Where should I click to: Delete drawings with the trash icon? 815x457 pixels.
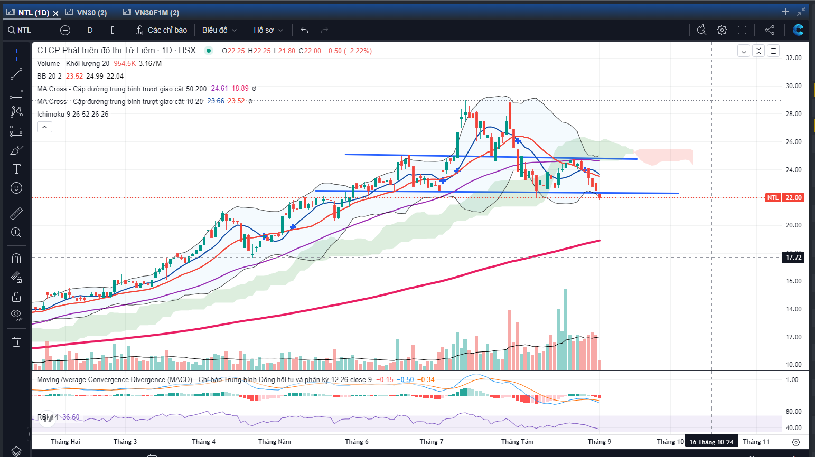pos(16,341)
